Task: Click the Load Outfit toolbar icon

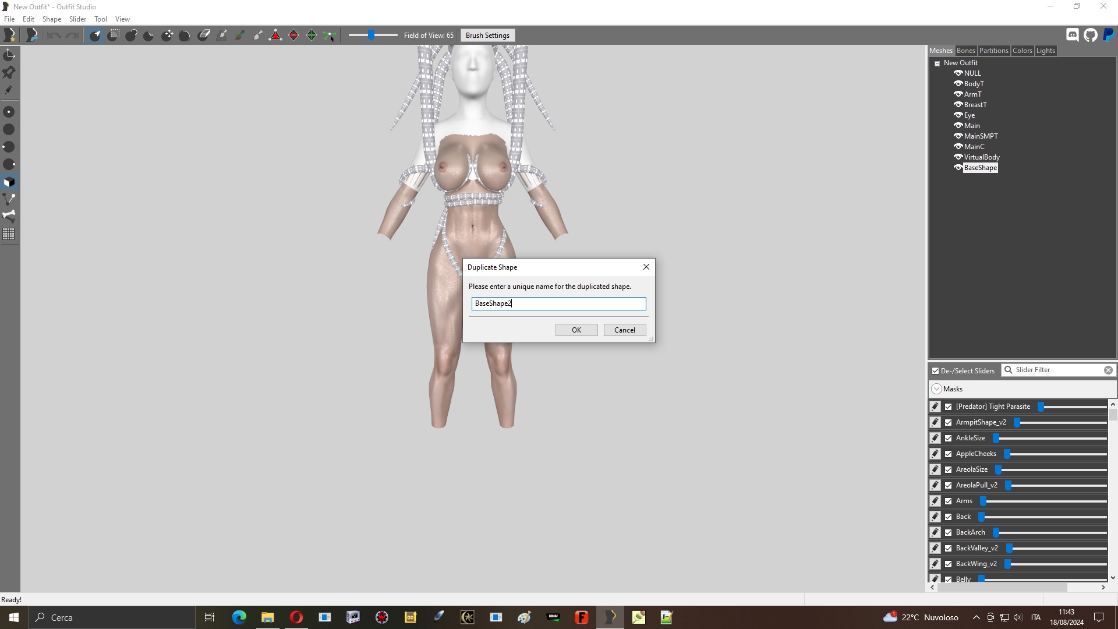Action: click(32, 36)
